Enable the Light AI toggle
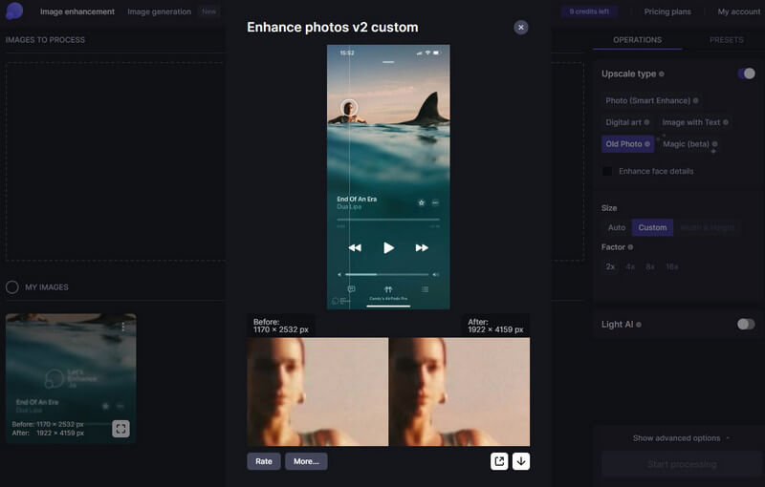 746,325
